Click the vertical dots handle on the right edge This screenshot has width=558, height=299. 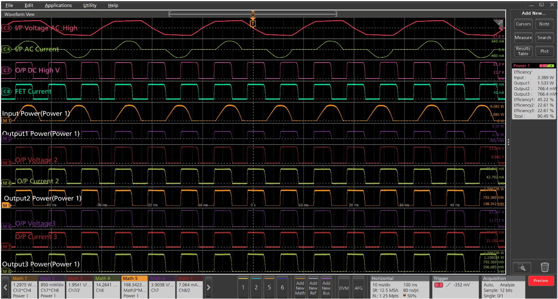click(x=508, y=142)
